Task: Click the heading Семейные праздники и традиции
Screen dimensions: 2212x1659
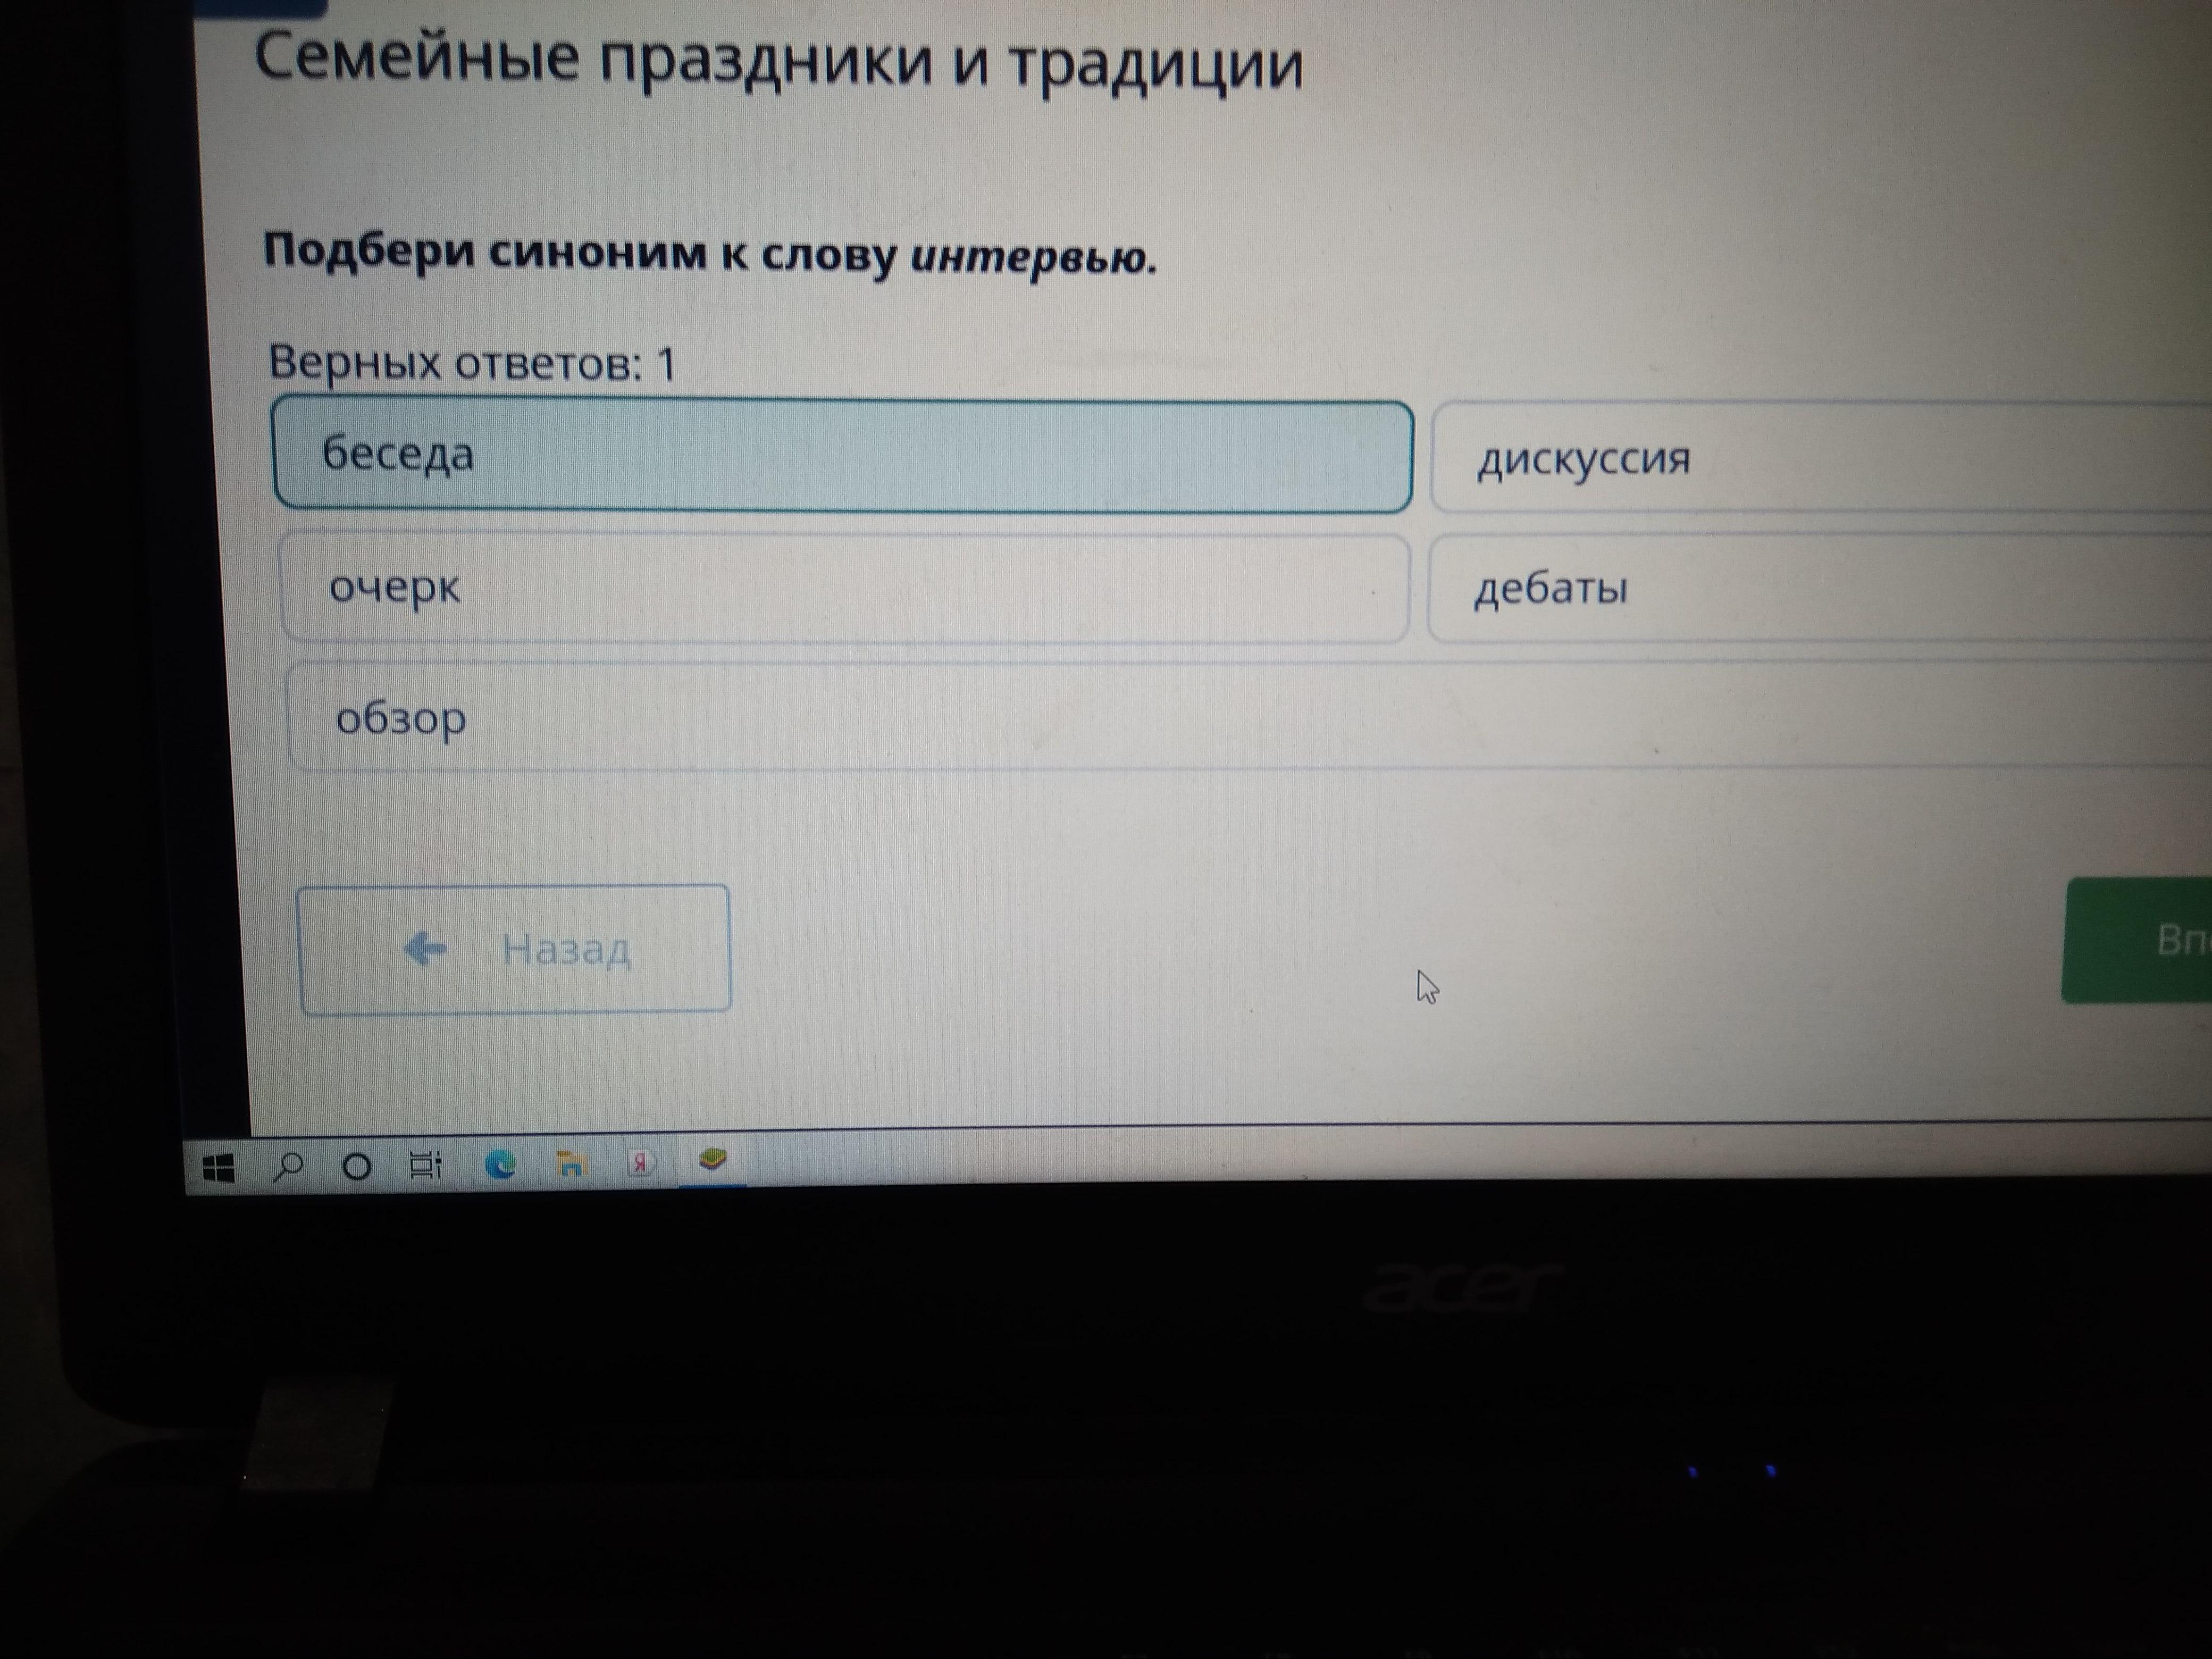Action: click(x=779, y=62)
